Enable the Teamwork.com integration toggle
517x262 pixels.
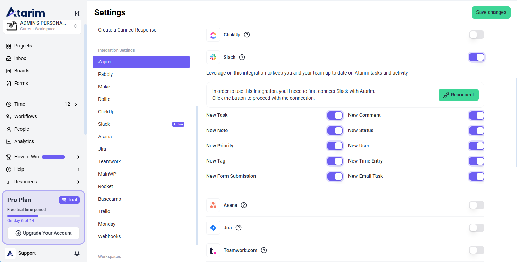click(x=477, y=250)
